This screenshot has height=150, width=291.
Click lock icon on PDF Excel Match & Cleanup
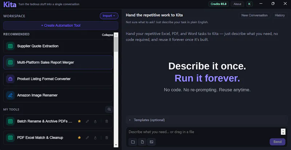[95, 138]
